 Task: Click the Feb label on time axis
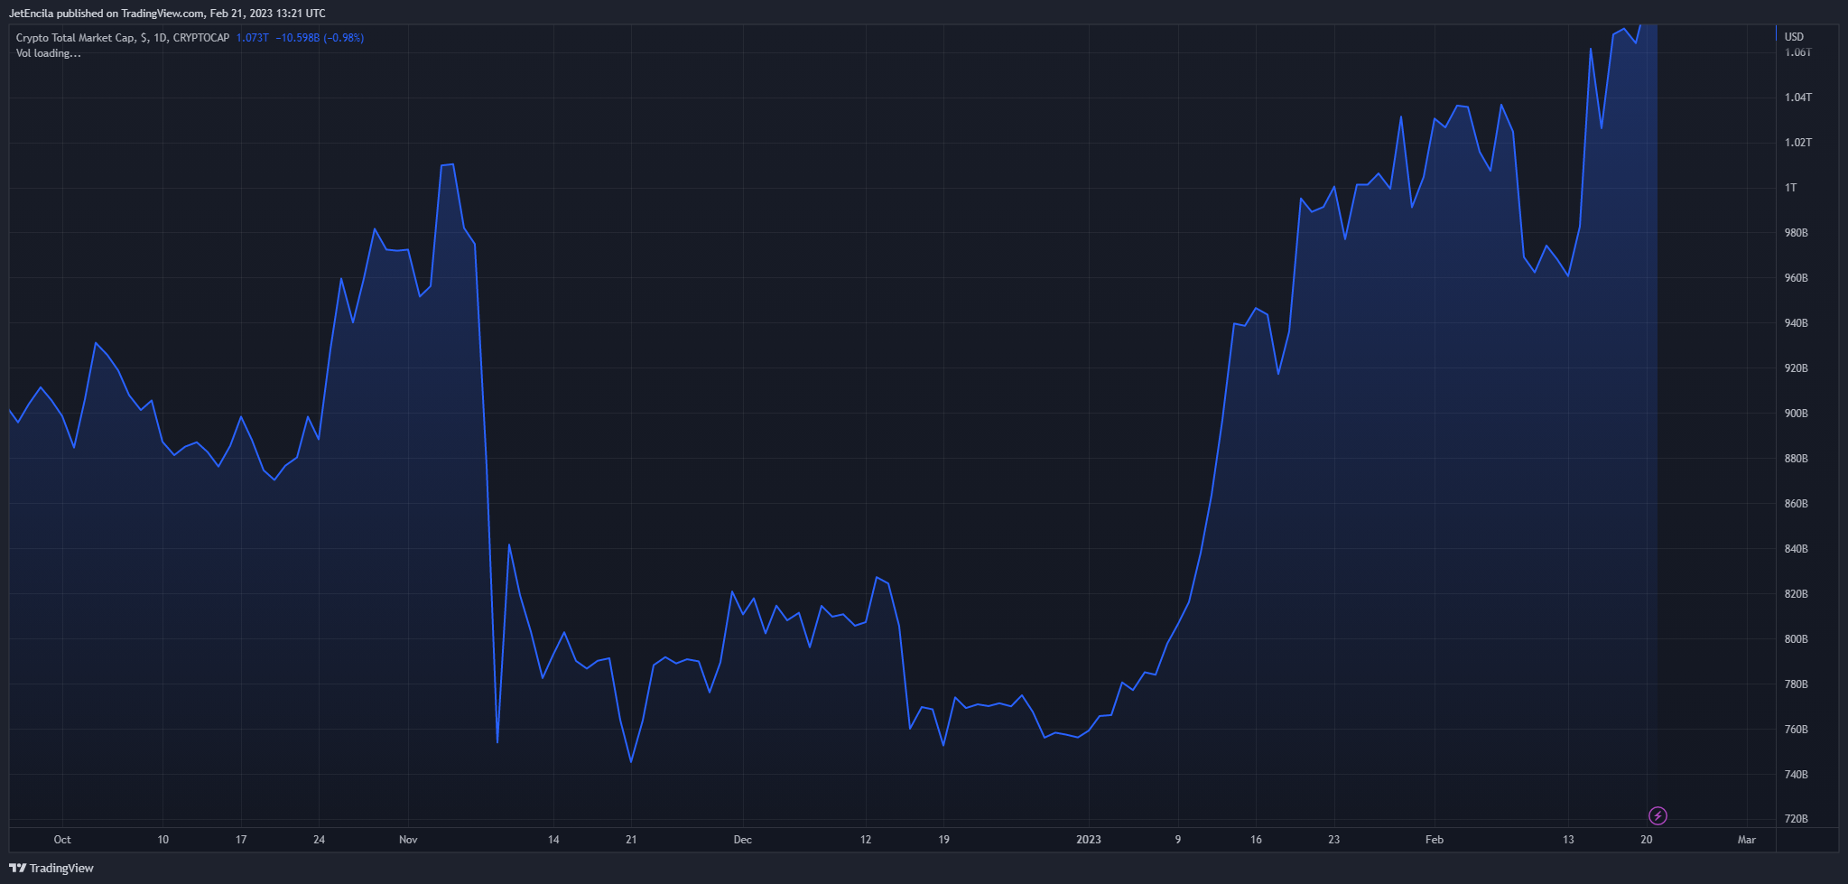coord(1435,840)
